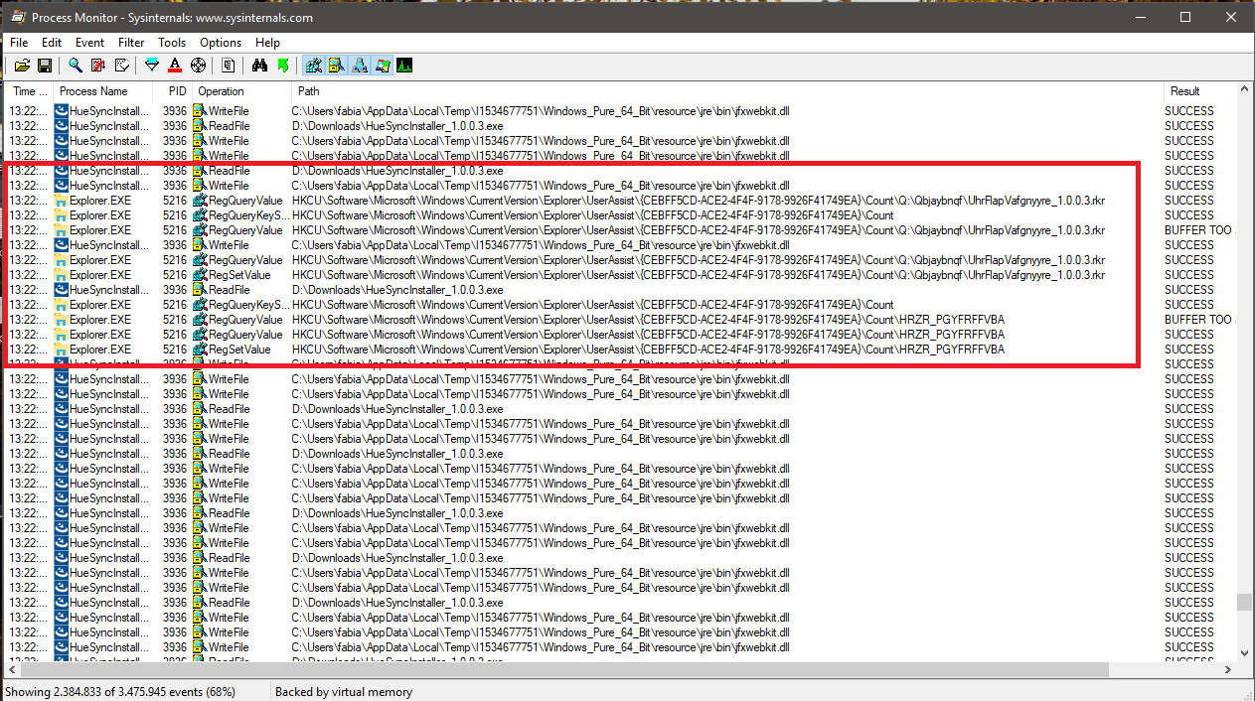Open the Filter funnel toolbar icon
The image size is (1255, 701).
click(x=152, y=66)
